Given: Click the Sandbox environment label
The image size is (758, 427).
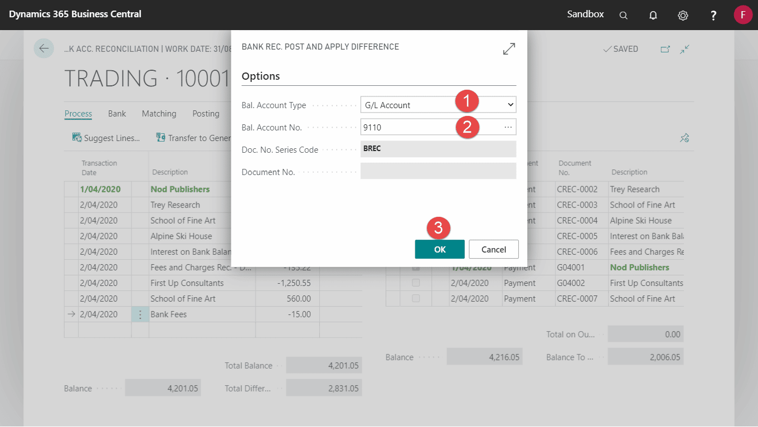Looking at the screenshot, I should click(x=585, y=14).
